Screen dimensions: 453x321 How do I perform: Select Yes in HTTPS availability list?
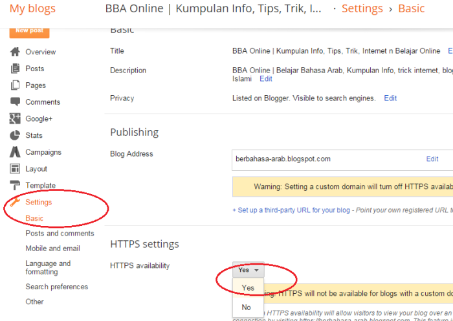point(248,288)
